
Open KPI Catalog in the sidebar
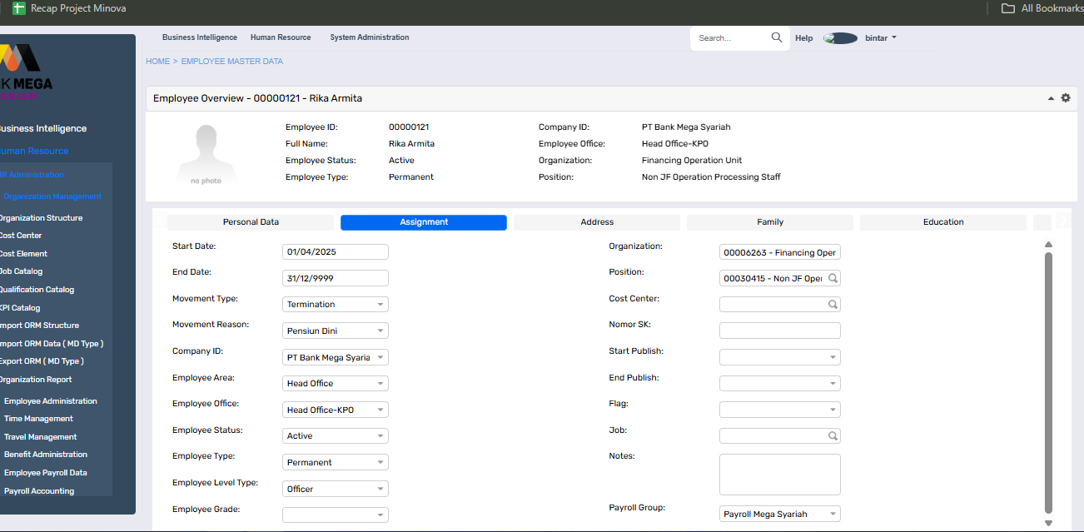[x=20, y=308]
